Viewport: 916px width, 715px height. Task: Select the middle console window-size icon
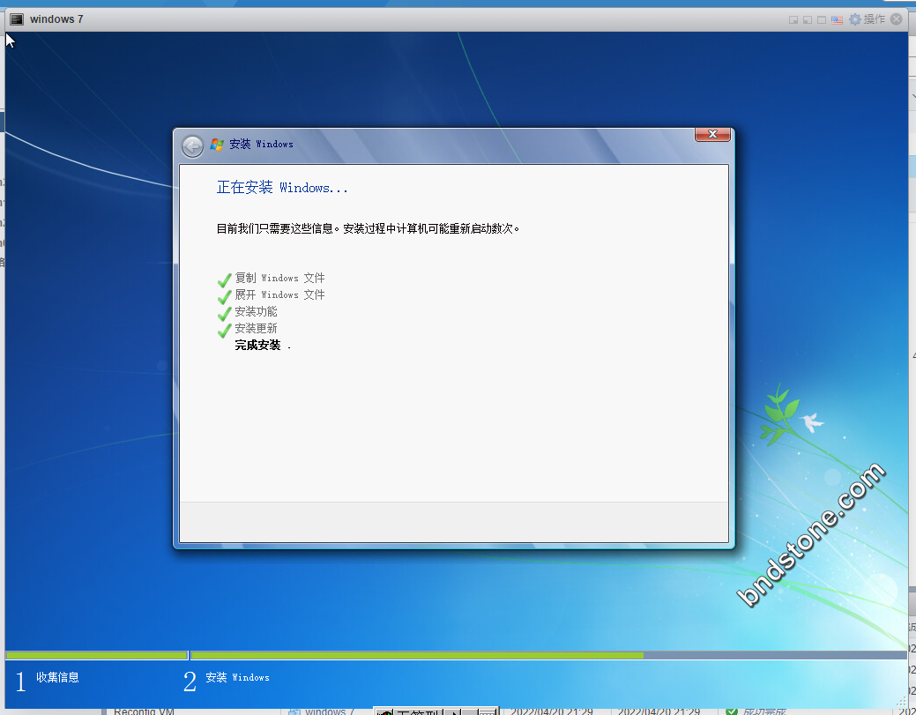click(808, 20)
